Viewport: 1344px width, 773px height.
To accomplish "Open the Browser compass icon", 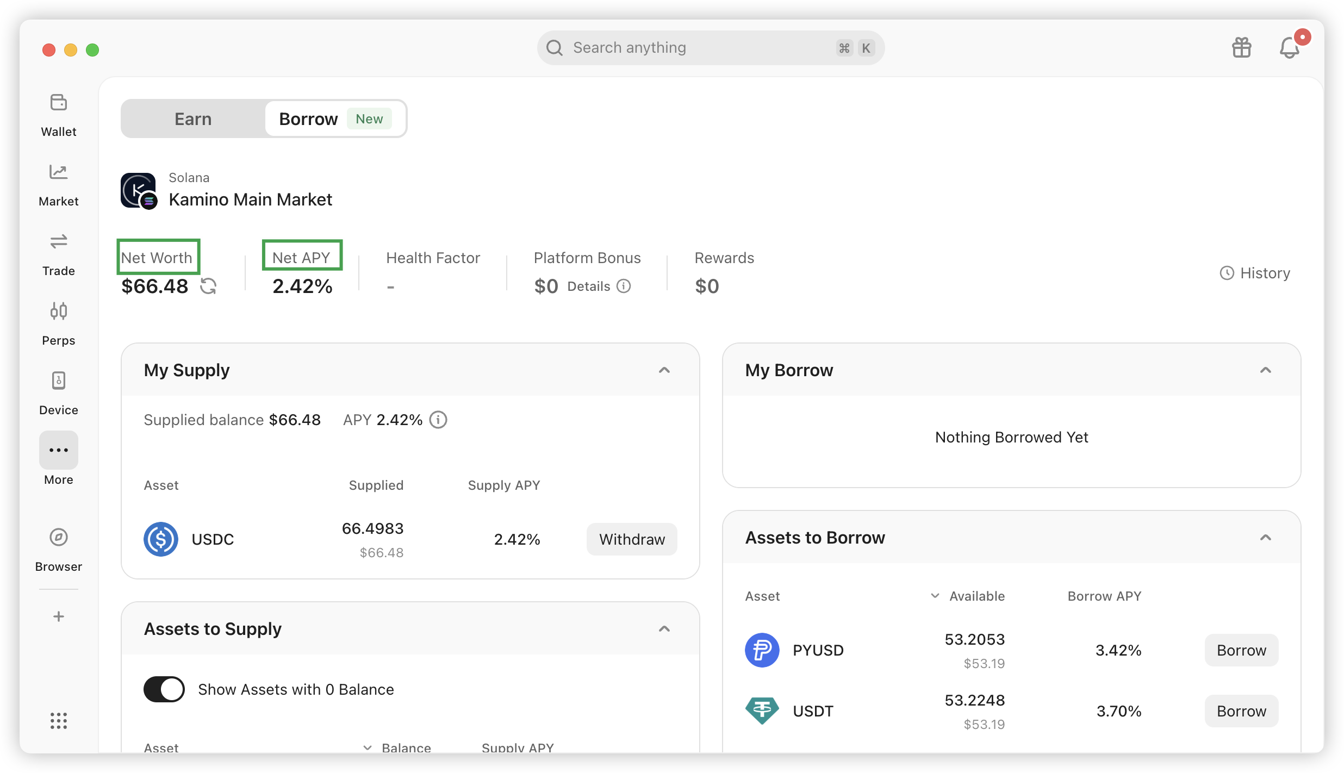I will (x=59, y=537).
